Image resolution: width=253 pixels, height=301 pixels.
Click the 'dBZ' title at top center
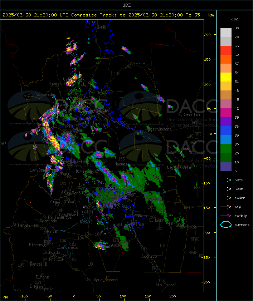(127, 5)
